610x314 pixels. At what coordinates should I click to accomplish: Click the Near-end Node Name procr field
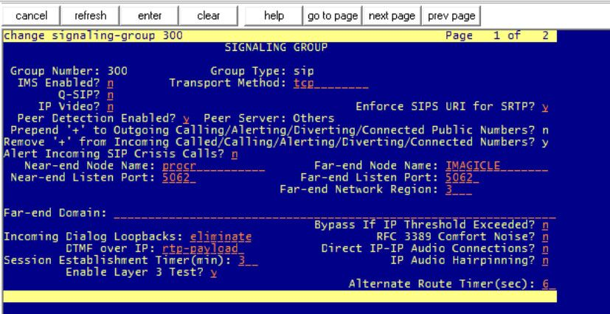[x=212, y=166]
